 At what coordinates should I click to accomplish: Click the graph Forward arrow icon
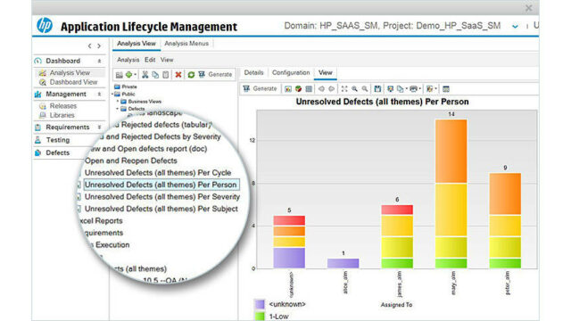331,88
